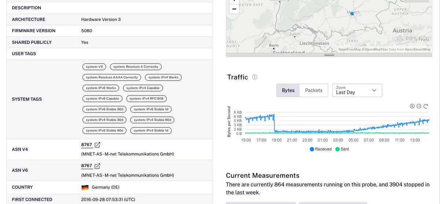Click the system: IPv6 Stable 30d tag
The height and width of the screenshot is (204, 440).
(x=104, y=109)
